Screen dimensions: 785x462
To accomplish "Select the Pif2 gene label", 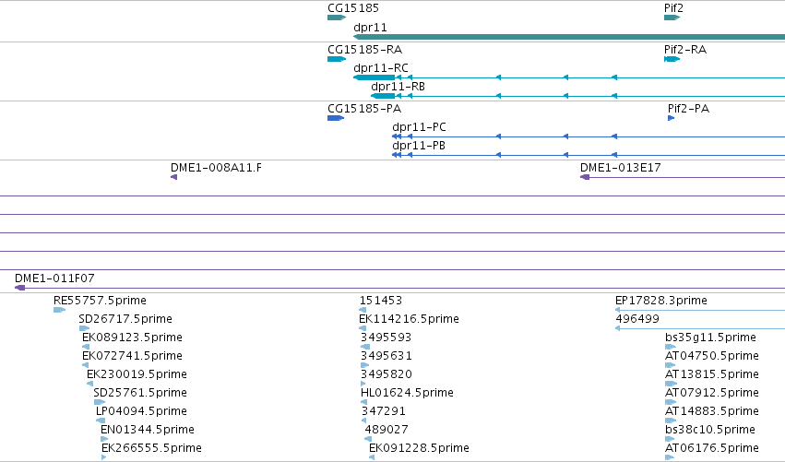I will (673, 8).
